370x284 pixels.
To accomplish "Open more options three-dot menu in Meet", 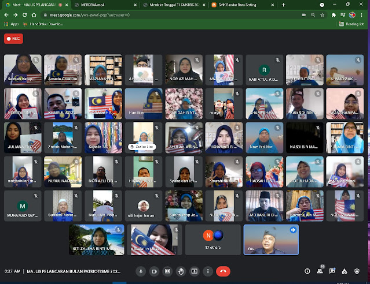I will click(208, 271).
